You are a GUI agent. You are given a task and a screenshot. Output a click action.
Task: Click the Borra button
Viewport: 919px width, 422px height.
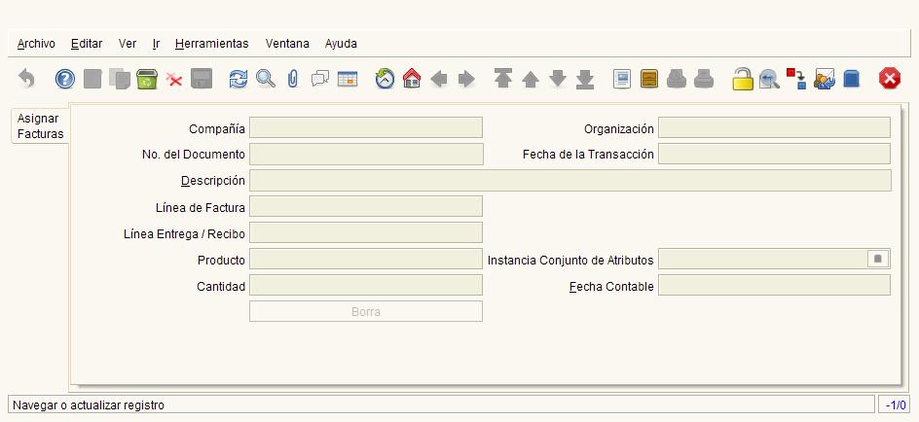366,311
